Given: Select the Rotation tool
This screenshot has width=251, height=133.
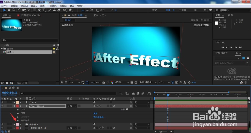Looking at the screenshot, I should tap(19, 10).
